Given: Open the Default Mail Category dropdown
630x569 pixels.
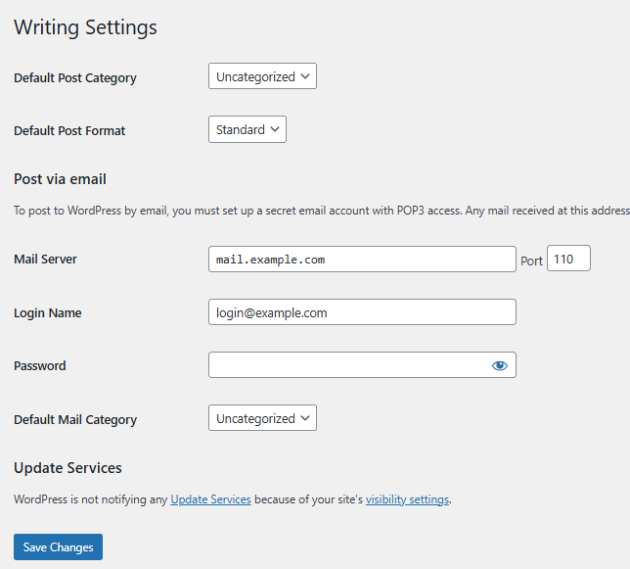Looking at the screenshot, I should [262, 418].
